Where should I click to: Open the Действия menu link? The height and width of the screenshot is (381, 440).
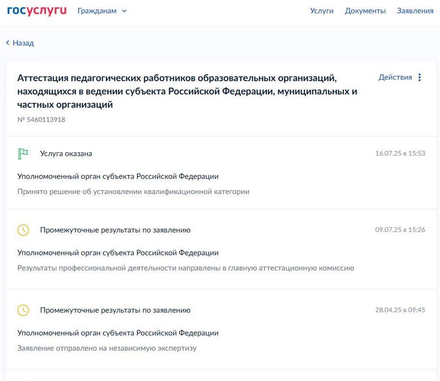(x=395, y=77)
